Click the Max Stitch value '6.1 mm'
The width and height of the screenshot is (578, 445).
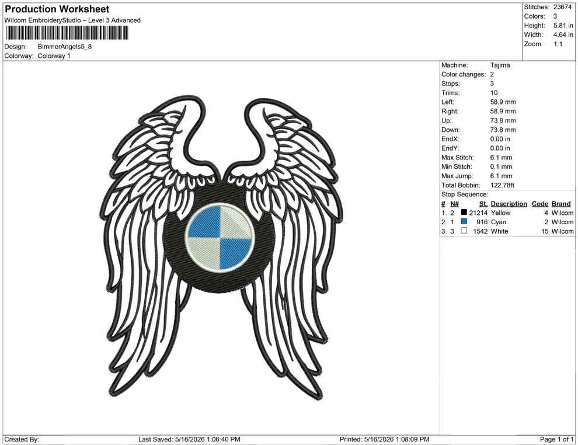[502, 158]
